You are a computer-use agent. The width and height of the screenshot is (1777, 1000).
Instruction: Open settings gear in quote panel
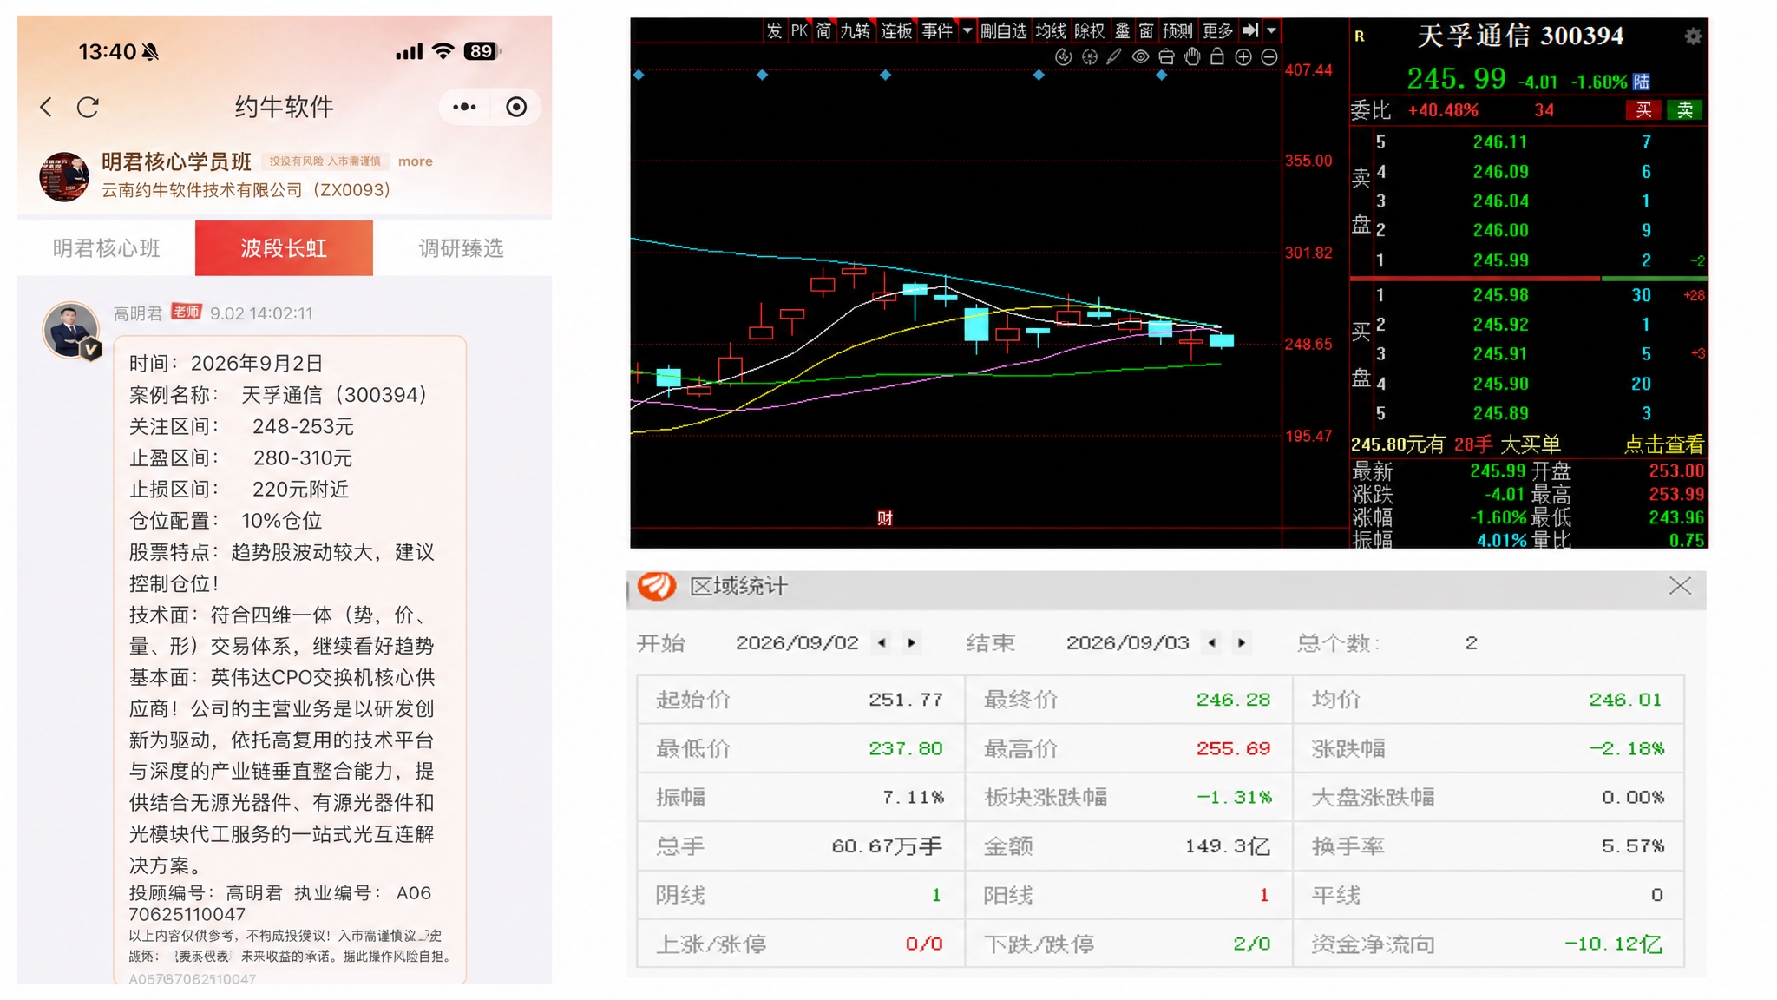pyautogui.click(x=1693, y=36)
